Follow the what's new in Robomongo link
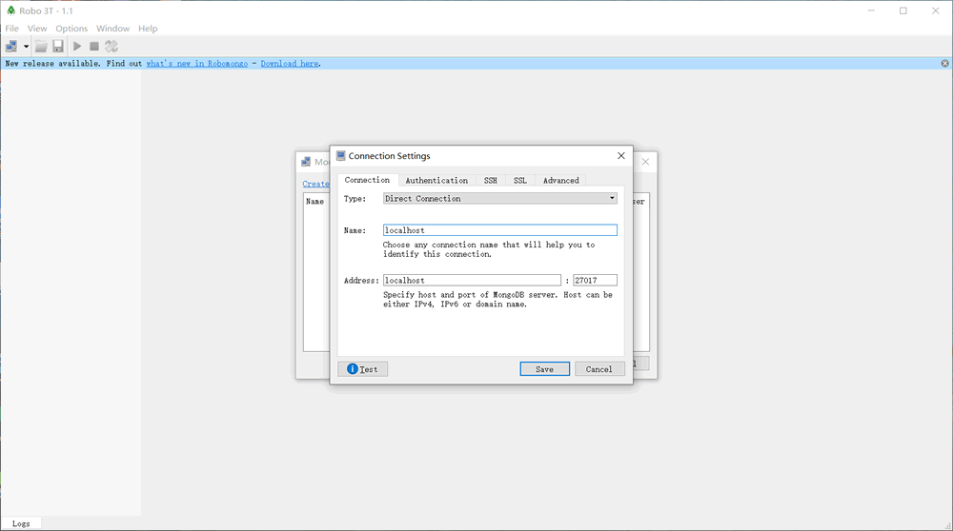 click(197, 63)
